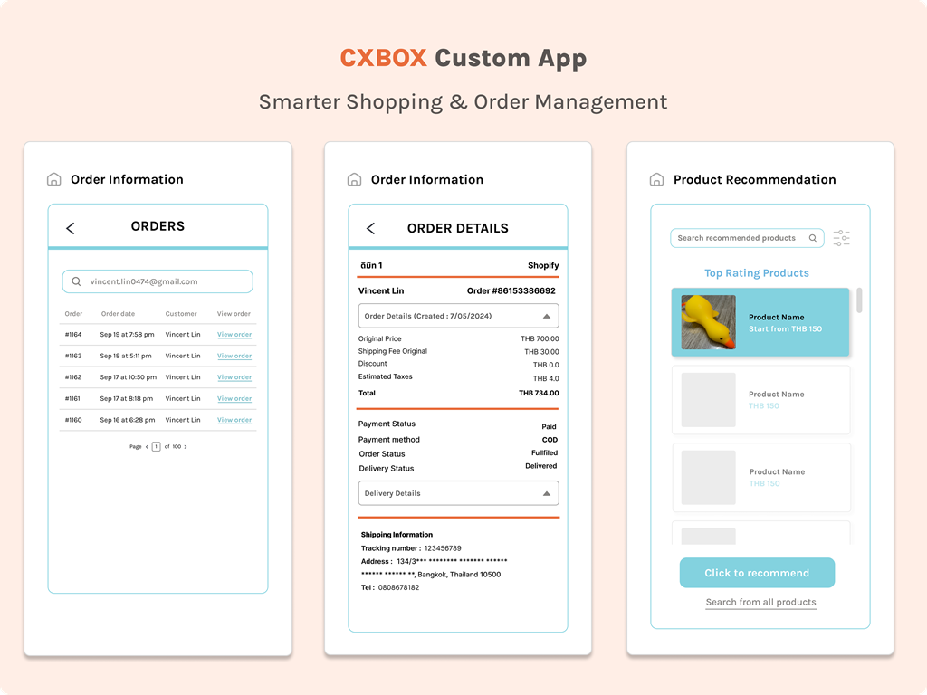This screenshot has width=927, height=695.
Task: Tap the home icon beside Order Information header
Action: (x=353, y=179)
